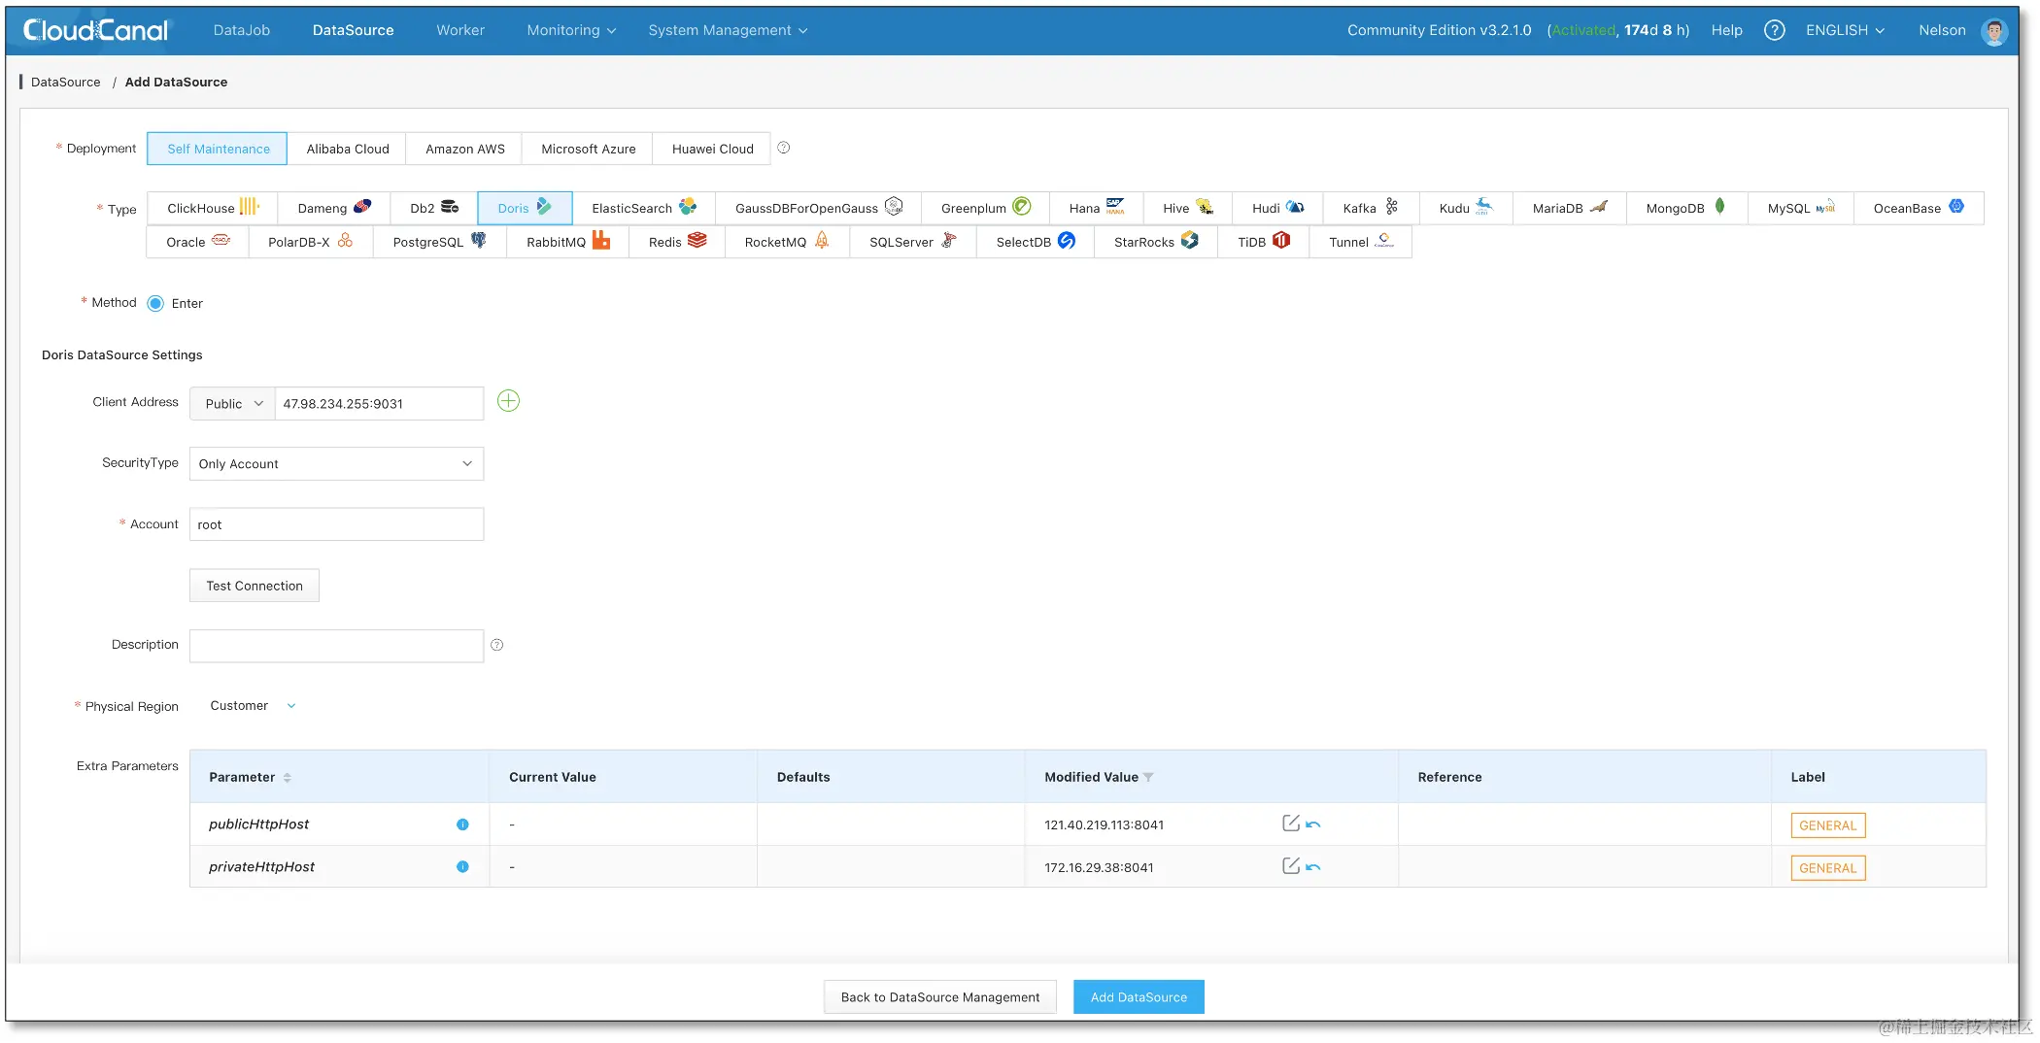The width and height of the screenshot is (2040, 1043).
Task: Choose the Greenplum data source type
Action: 985,208
